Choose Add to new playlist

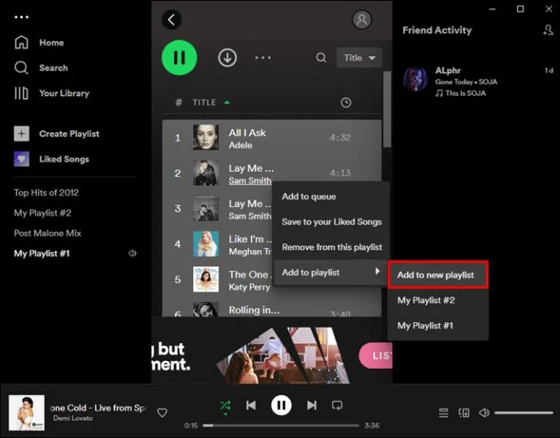(x=438, y=275)
